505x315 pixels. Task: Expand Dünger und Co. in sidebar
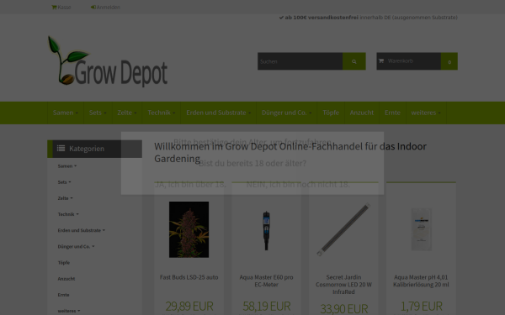click(x=76, y=246)
